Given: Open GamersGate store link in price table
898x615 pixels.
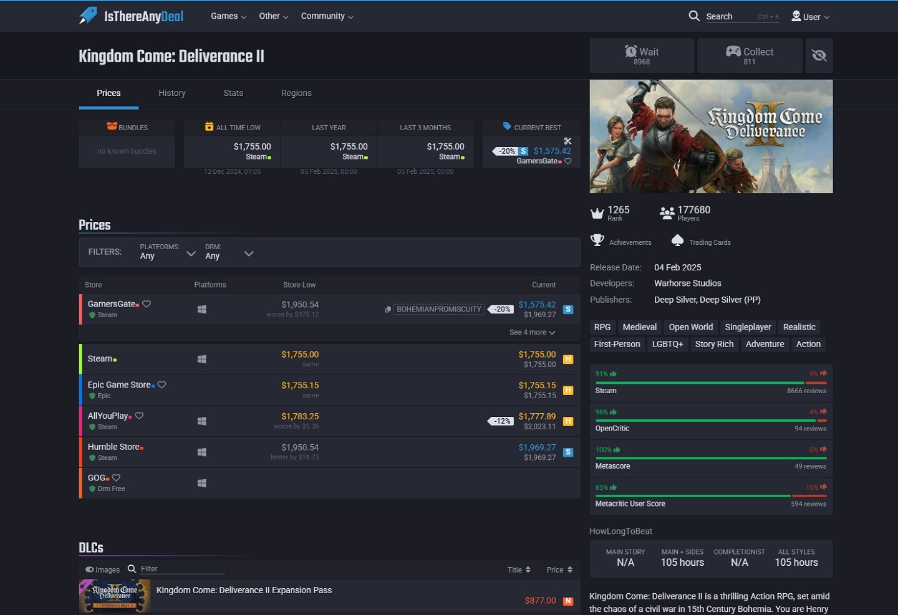Looking at the screenshot, I should (x=112, y=304).
